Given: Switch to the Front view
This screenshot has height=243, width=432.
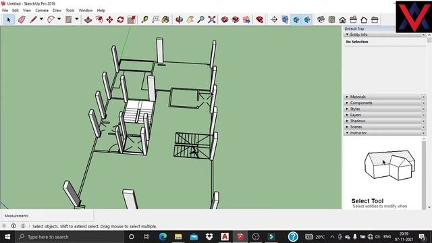Looking at the screenshot, I should pyautogui.click(x=342, y=20).
